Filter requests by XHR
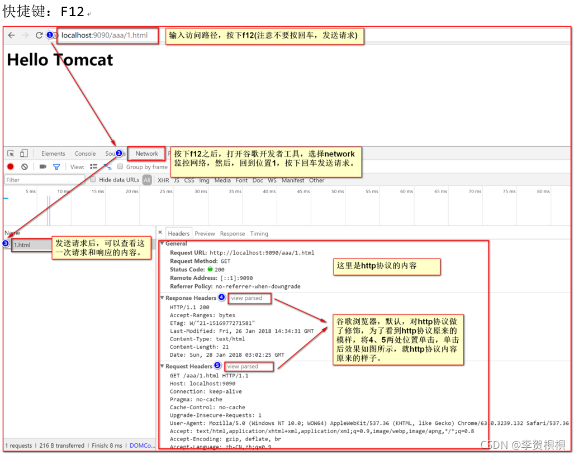The width and height of the screenshot is (574, 455). coord(163,180)
